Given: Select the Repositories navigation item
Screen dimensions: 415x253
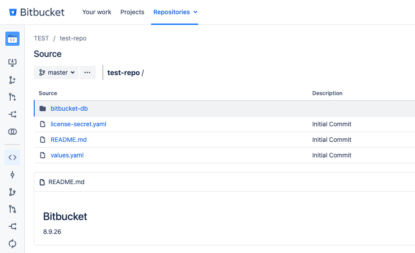Looking at the screenshot, I should click(x=172, y=12).
